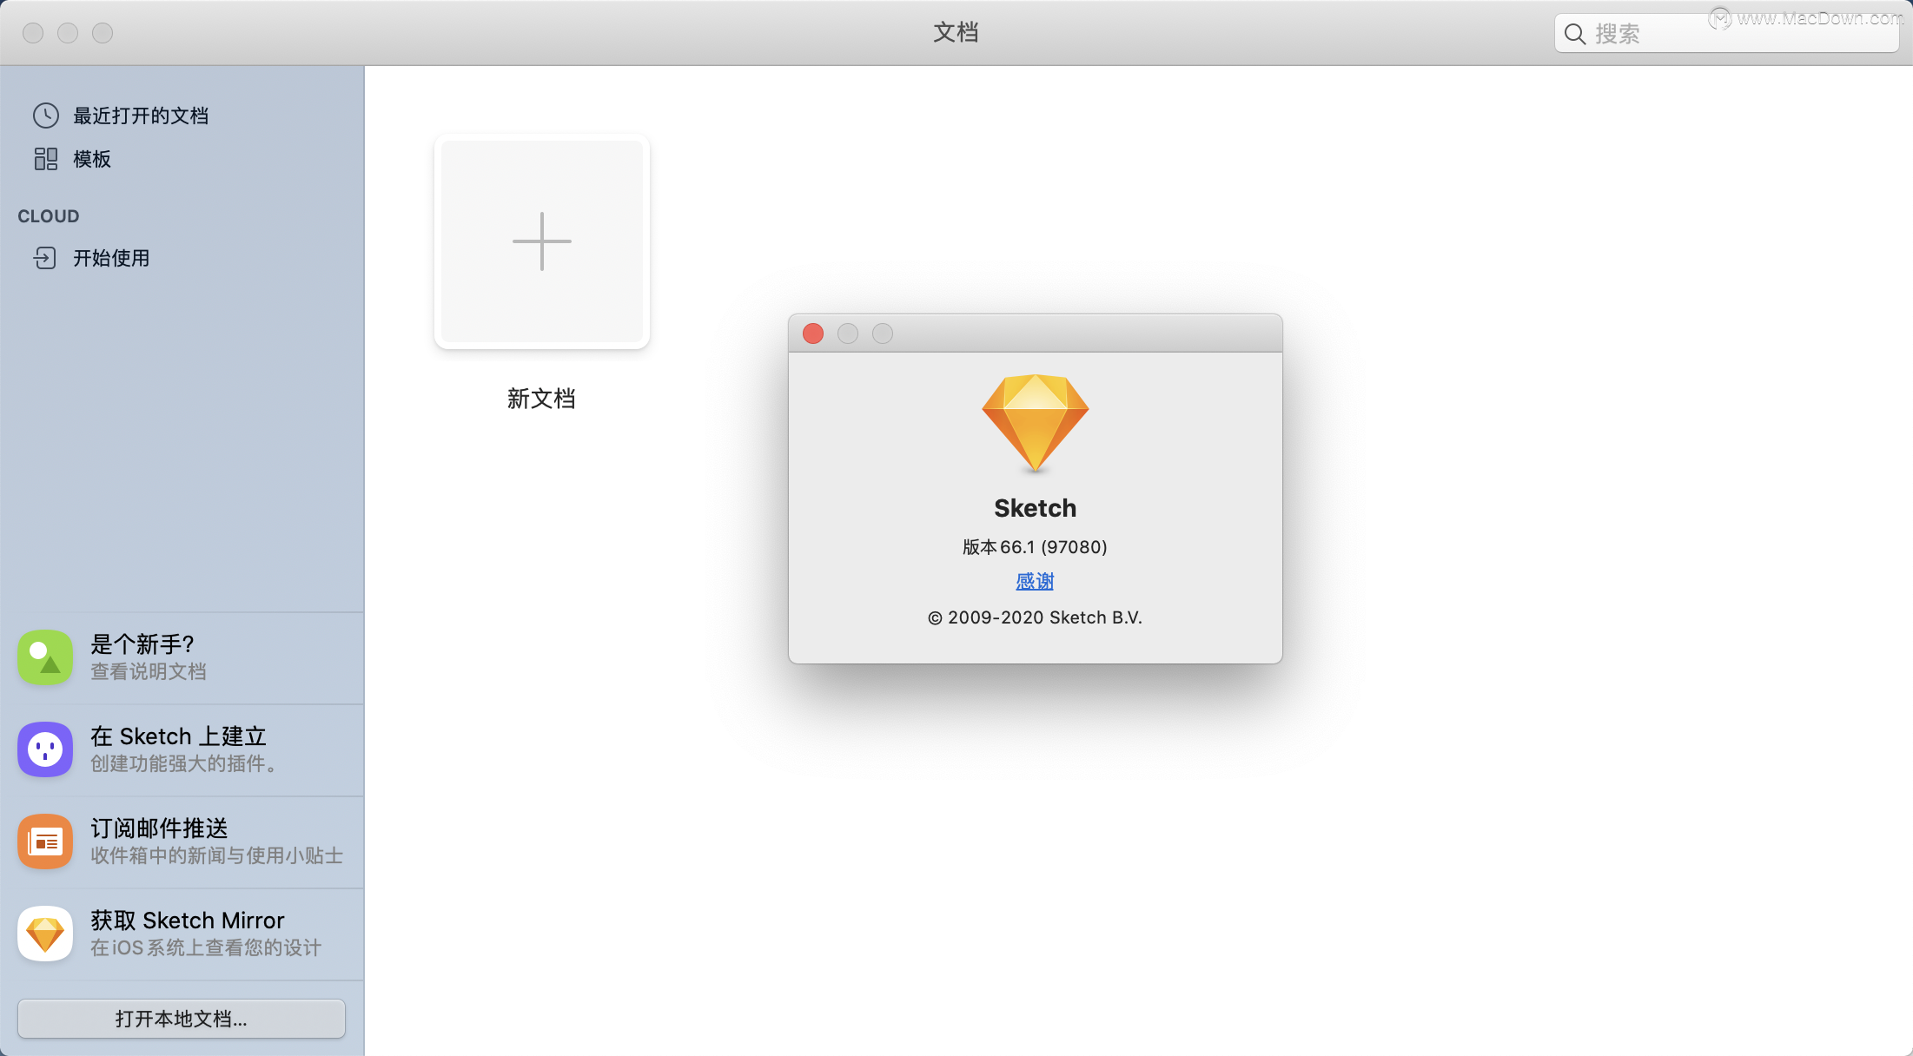Viewport: 1913px width, 1056px height.
Task: Click the Sketch diamond logo in dialog
Action: coord(1035,423)
